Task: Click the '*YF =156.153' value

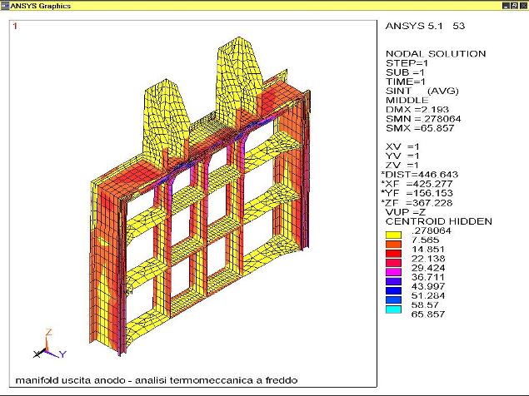Action: [417, 193]
